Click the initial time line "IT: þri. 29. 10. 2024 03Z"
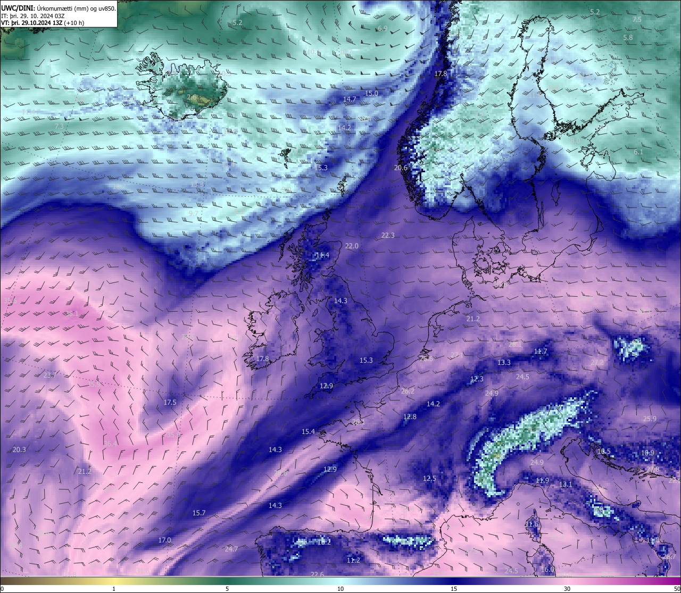This screenshot has width=681, height=593. point(33,16)
